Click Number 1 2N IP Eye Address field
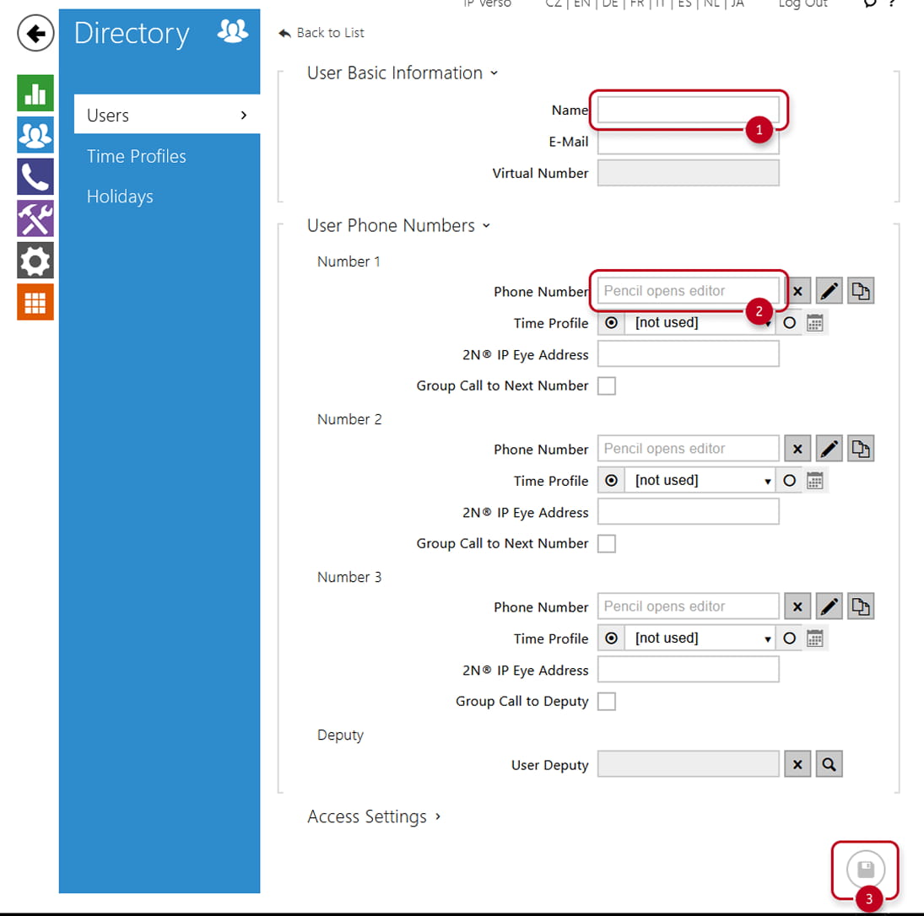 [689, 354]
